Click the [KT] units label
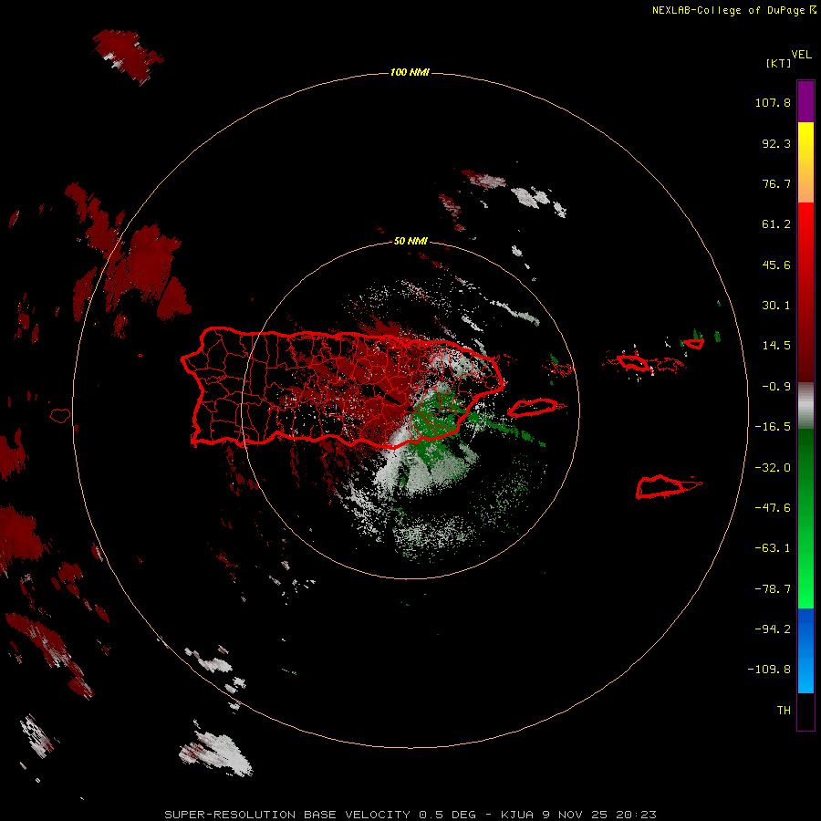The image size is (821, 821). pyautogui.click(x=779, y=63)
